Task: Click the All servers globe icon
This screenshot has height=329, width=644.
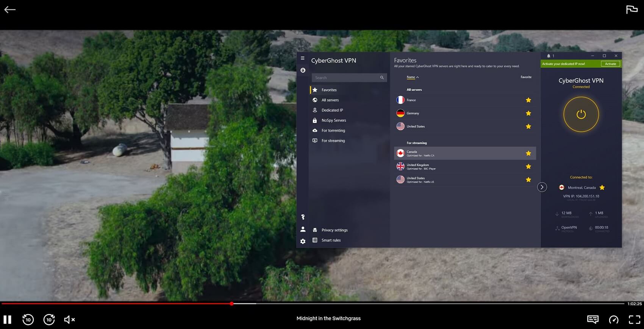Action: tap(315, 100)
